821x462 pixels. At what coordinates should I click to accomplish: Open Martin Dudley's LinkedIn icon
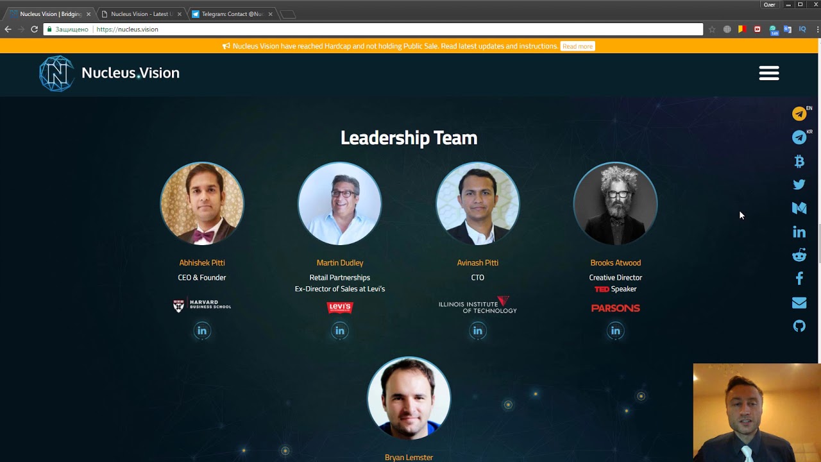[340, 331]
